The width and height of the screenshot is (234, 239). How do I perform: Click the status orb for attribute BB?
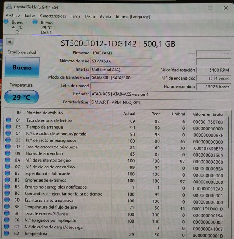click(x=7, y=186)
